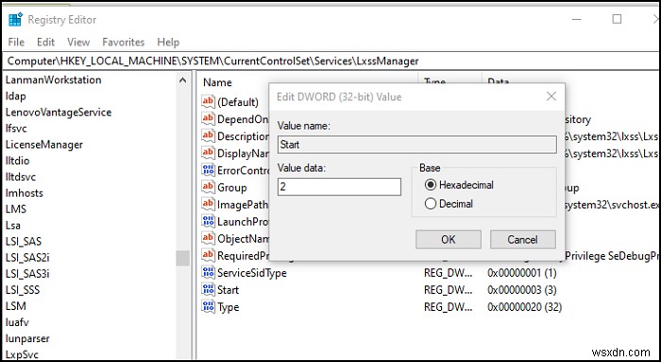This screenshot has height=362, width=661.
Task: Select the LSI_SAS key in tree
Action: 24,241
